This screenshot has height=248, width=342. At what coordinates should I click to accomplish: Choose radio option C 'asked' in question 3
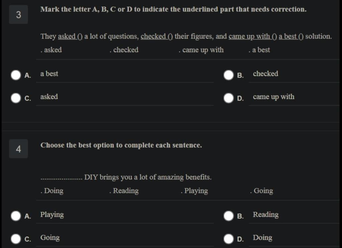pyautogui.click(x=16, y=98)
